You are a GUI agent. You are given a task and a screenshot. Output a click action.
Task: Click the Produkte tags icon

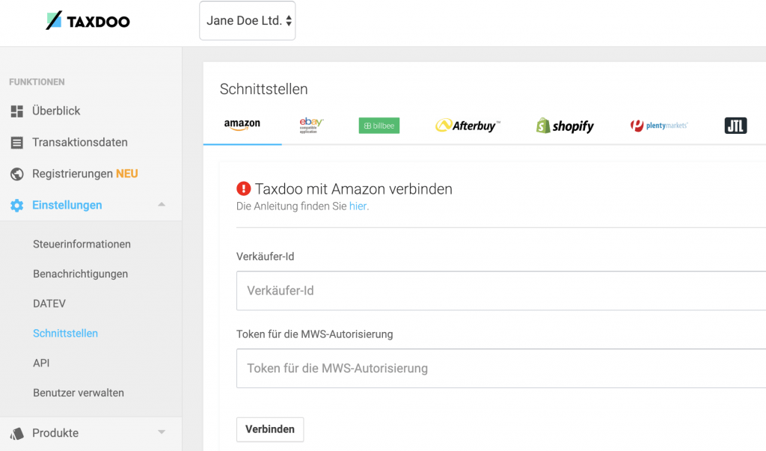click(x=17, y=433)
